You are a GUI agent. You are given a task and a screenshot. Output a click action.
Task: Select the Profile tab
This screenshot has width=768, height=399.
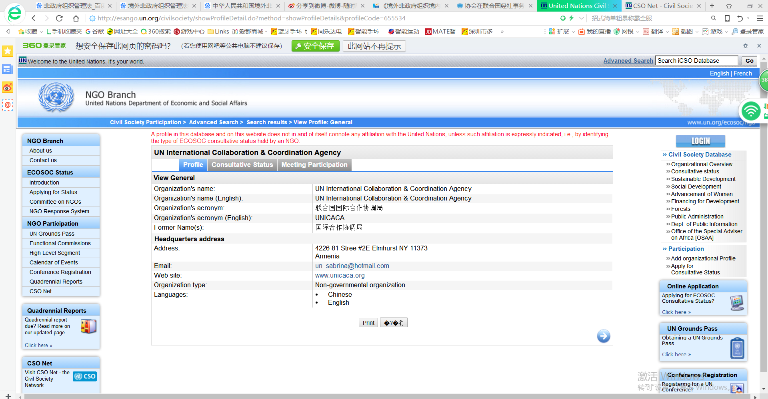[193, 165]
